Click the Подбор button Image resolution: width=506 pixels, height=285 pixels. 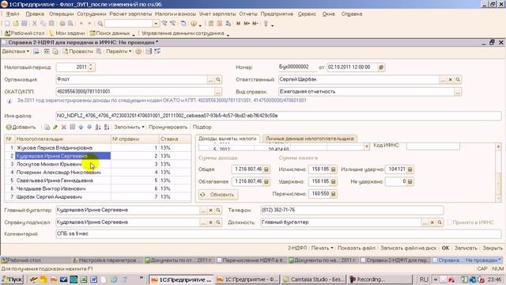click(202, 127)
